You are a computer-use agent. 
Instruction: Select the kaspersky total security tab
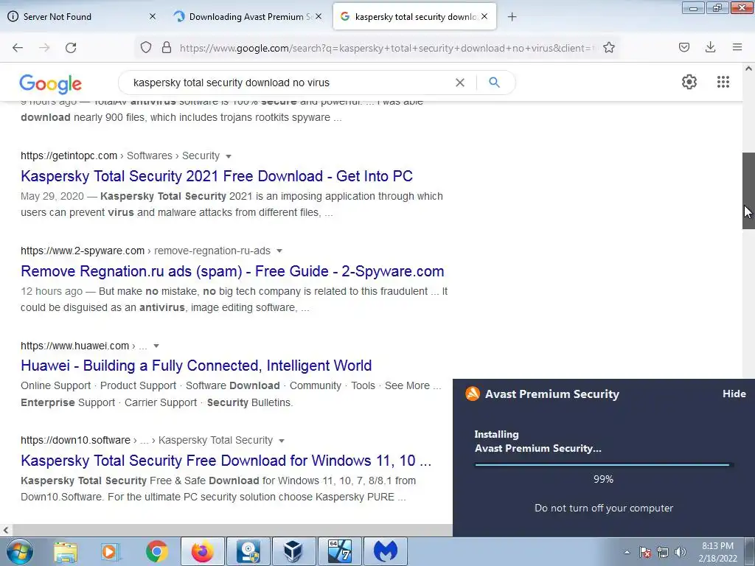point(414,16)
